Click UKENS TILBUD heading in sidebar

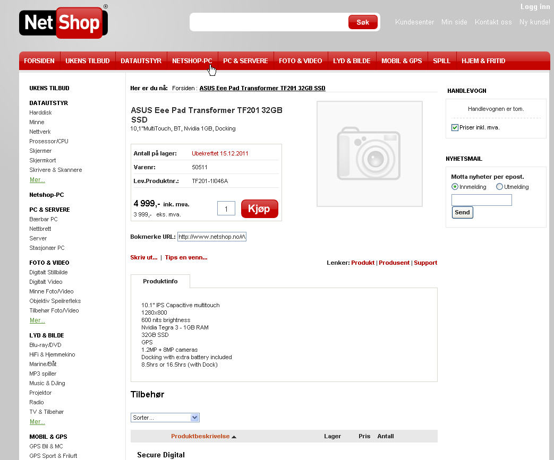(x=49, y=88)
